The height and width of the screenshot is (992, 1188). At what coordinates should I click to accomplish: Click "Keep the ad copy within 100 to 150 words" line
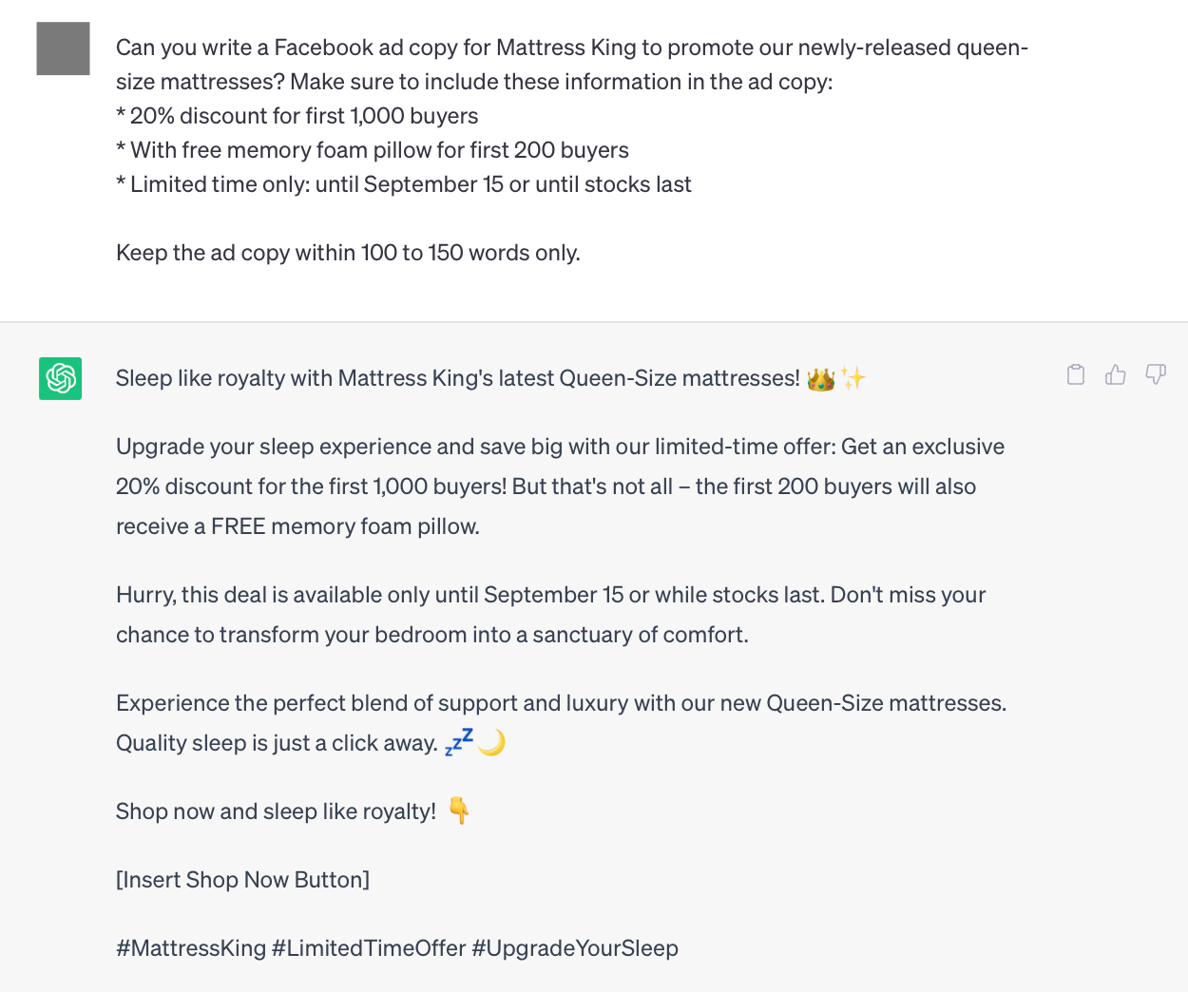pos(348,253)
